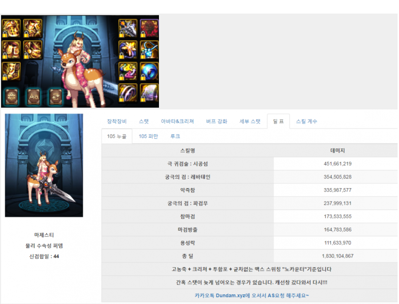Click the blue orb ring icon
The height and width of the screenshot is (304, 399).
click(149, 71)
